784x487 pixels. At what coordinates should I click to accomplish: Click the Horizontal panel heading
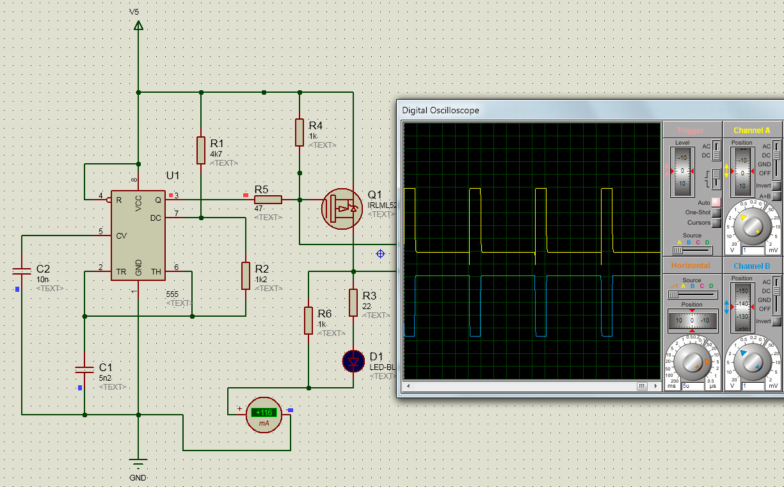(691, 266)
